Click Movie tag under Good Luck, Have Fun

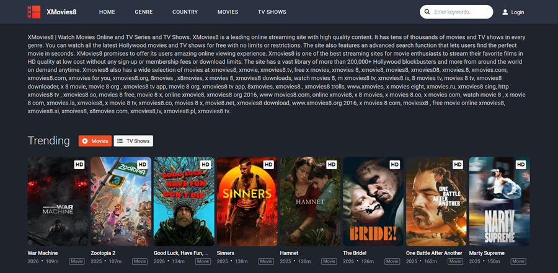(203, 262)
